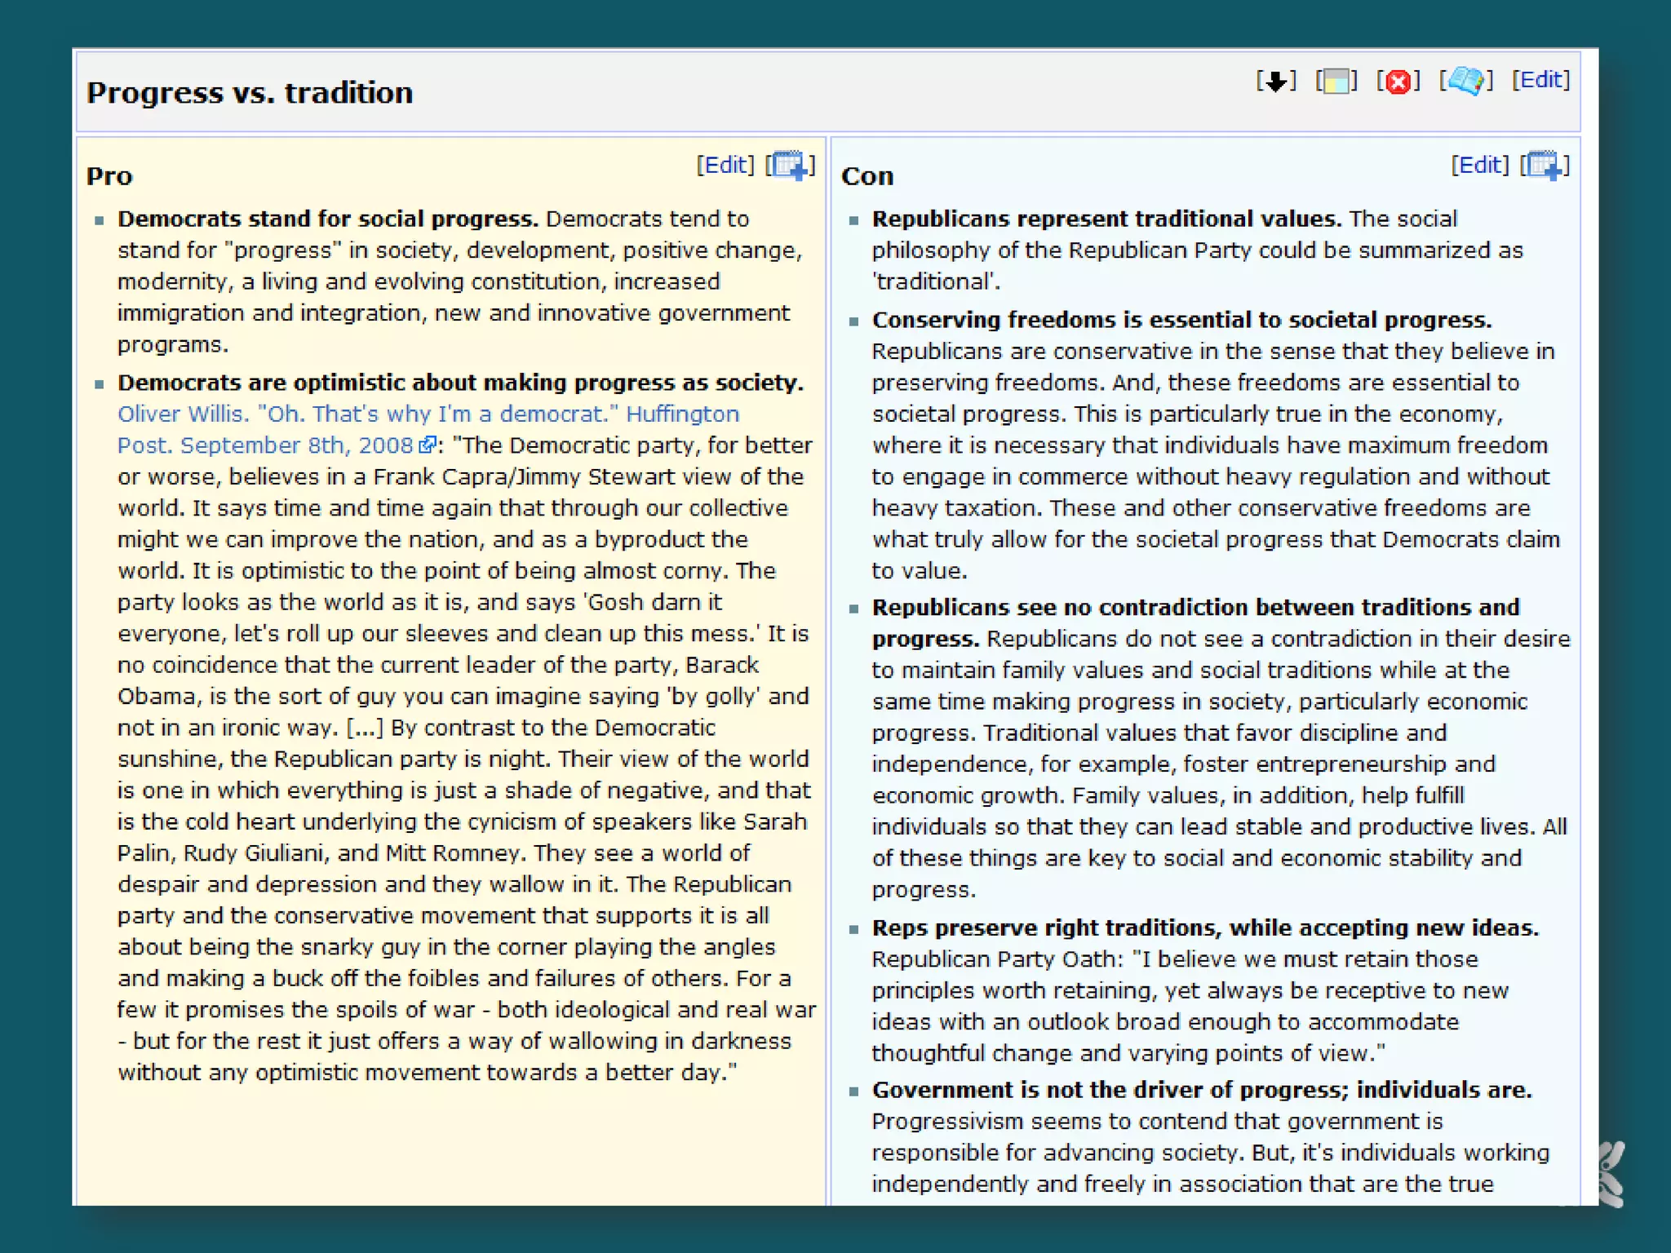Click 'Democrats stand for social progress' bold text
The width and height of the screenshot is (1671, 1253).
(327, 219)
